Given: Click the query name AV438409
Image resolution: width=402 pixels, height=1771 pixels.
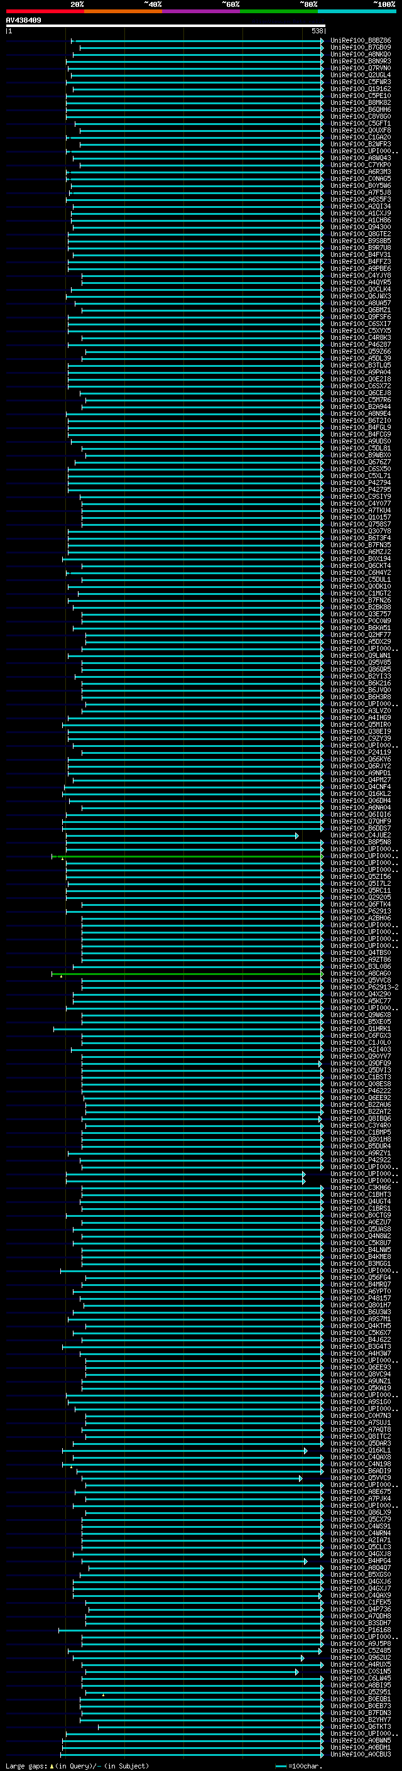Looking at the screenshot, I should pos(23,21).
